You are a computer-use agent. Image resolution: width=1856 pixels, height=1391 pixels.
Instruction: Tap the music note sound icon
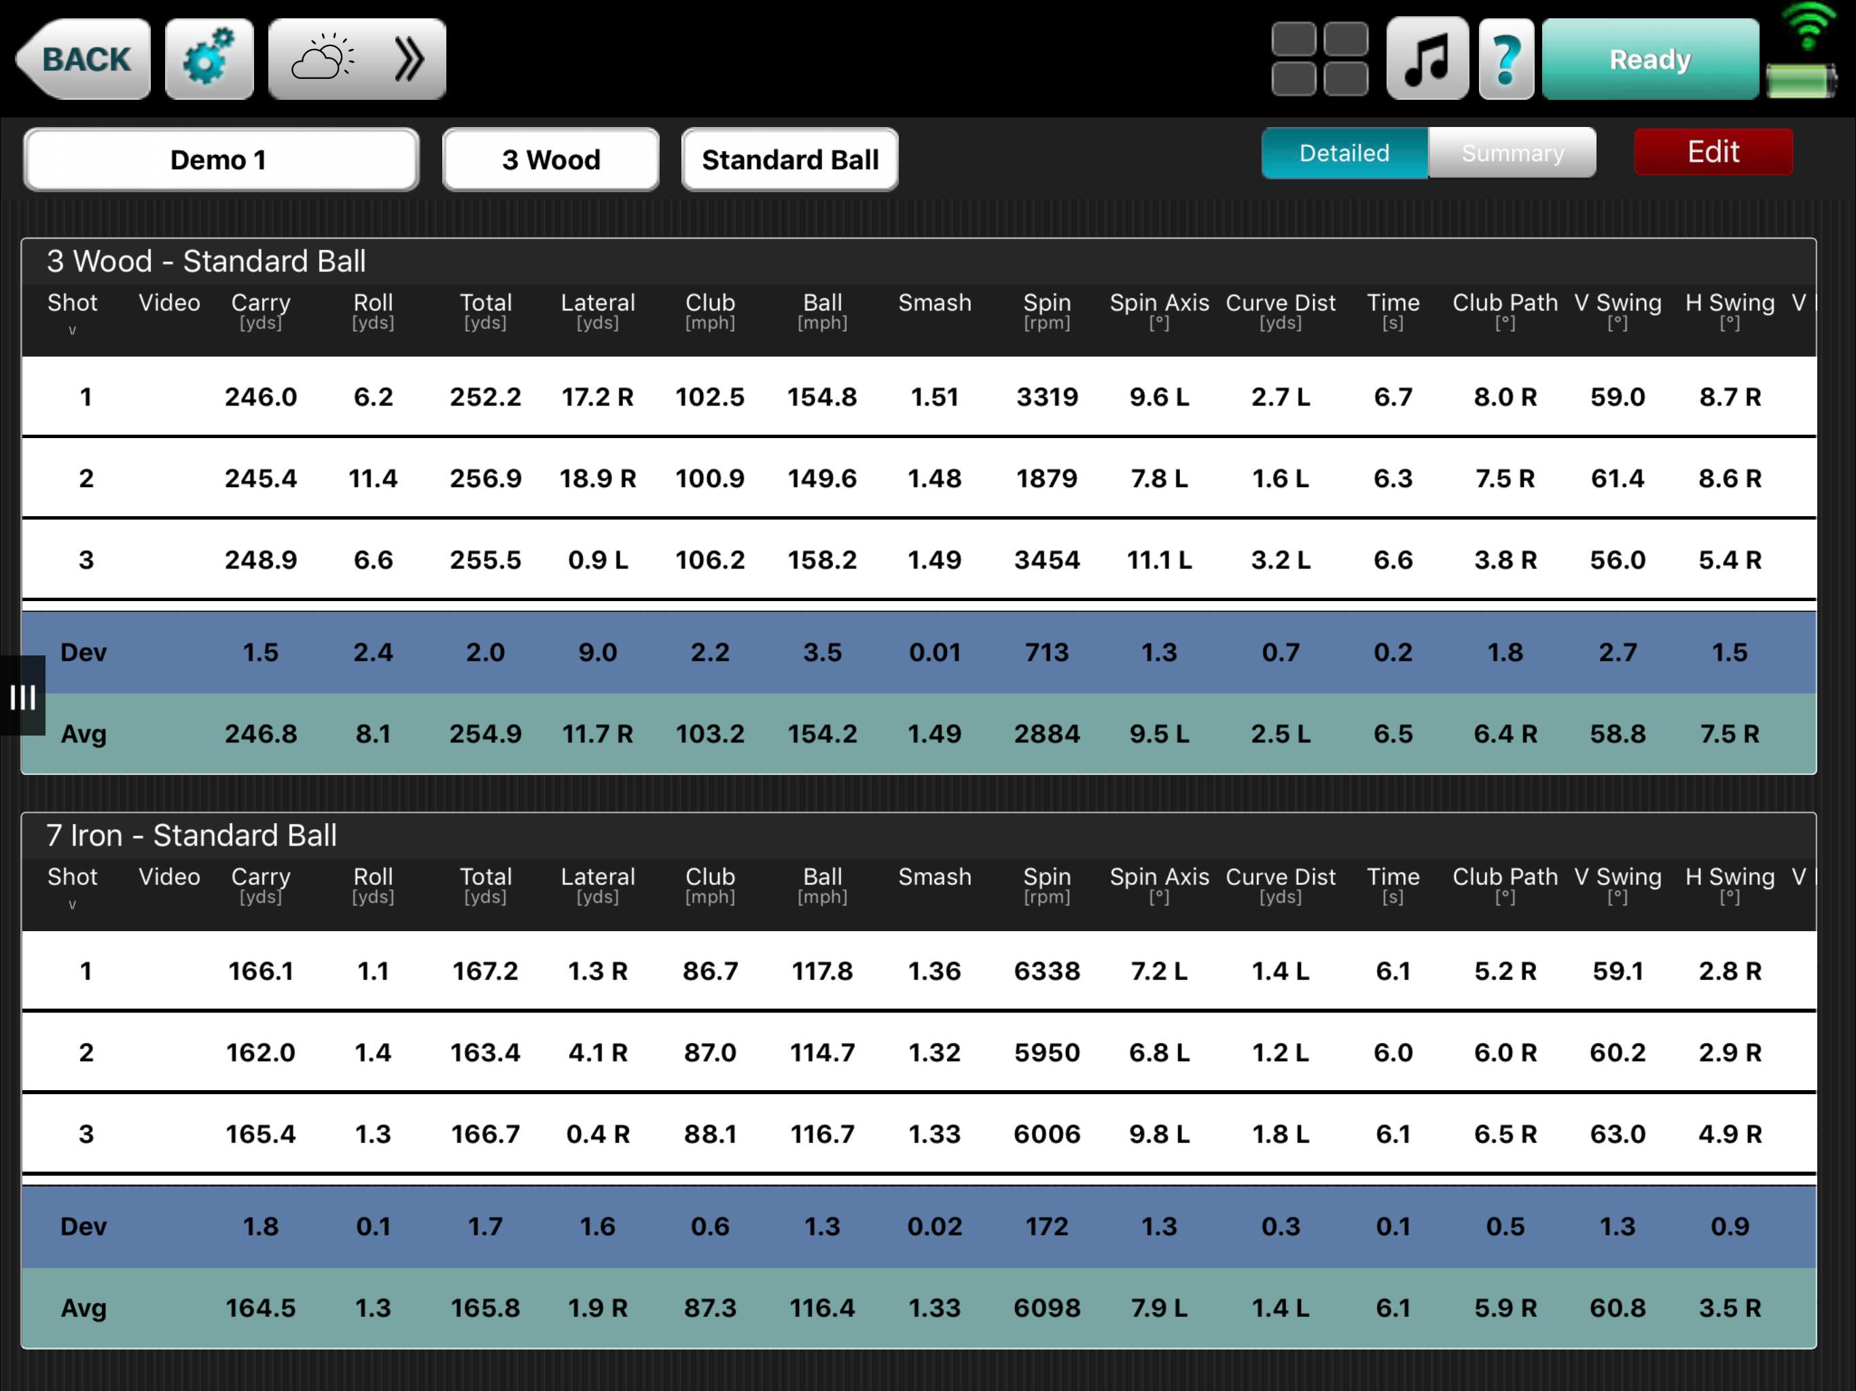point(1427,58)
